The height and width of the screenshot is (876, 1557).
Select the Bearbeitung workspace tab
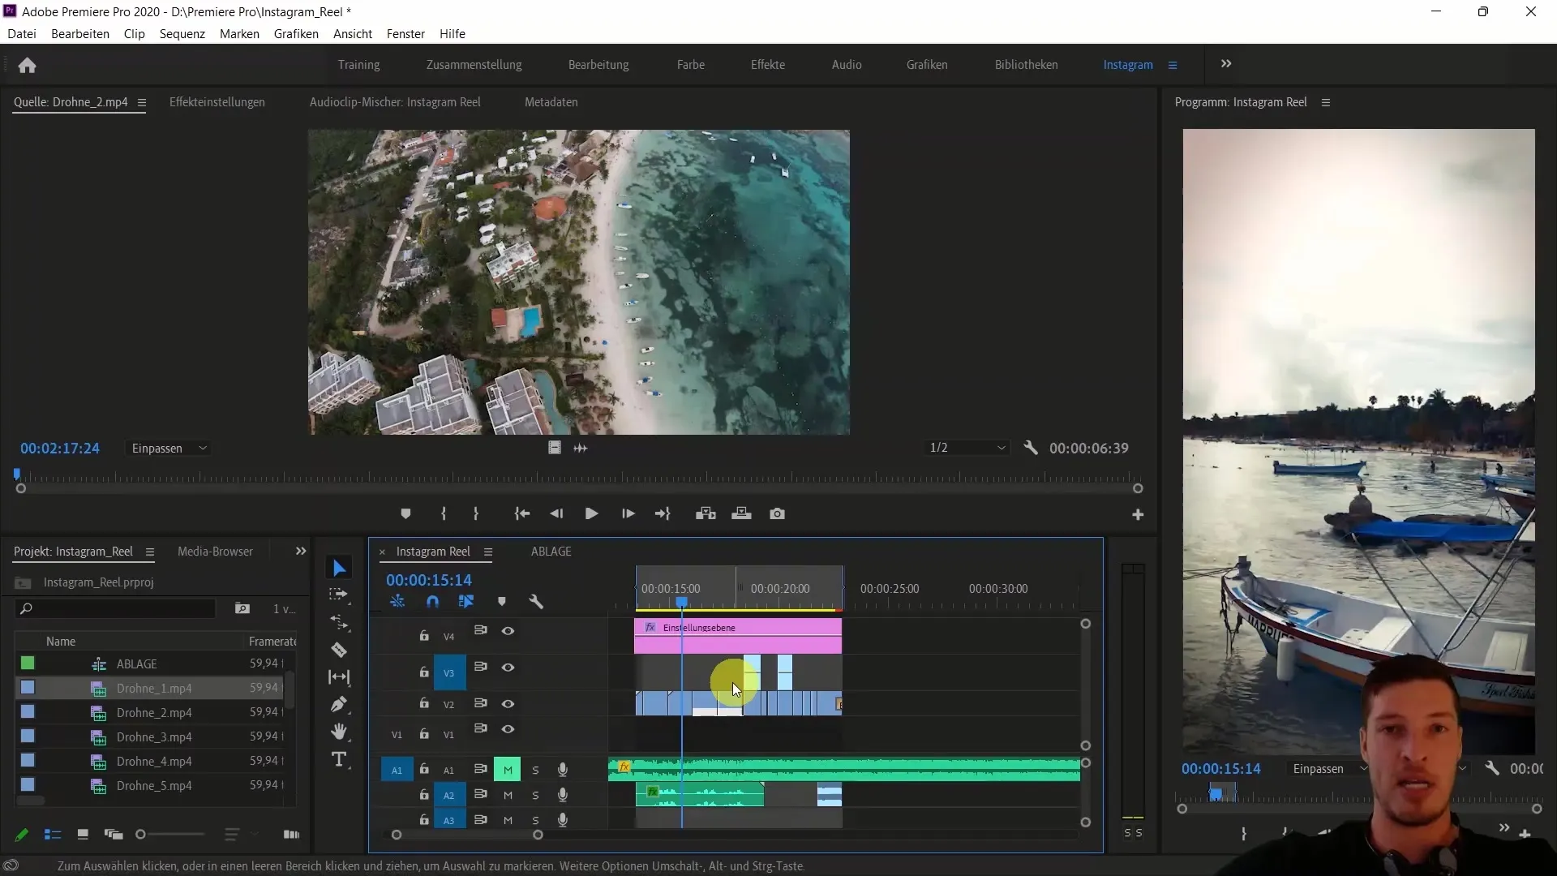(x=598, y=64)
